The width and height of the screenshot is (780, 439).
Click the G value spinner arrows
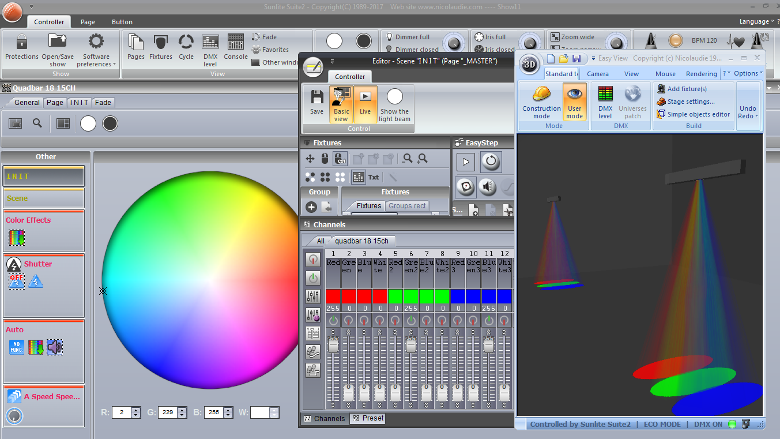click(x=182, y=412)
